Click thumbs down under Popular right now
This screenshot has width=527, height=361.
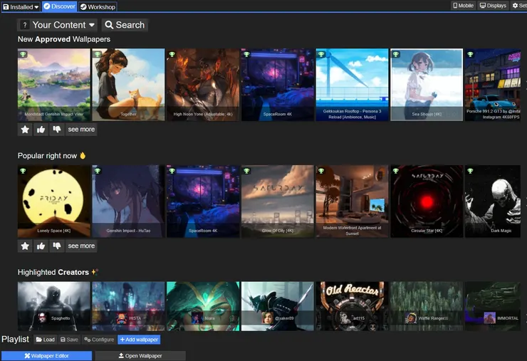(x=57, y=246)
